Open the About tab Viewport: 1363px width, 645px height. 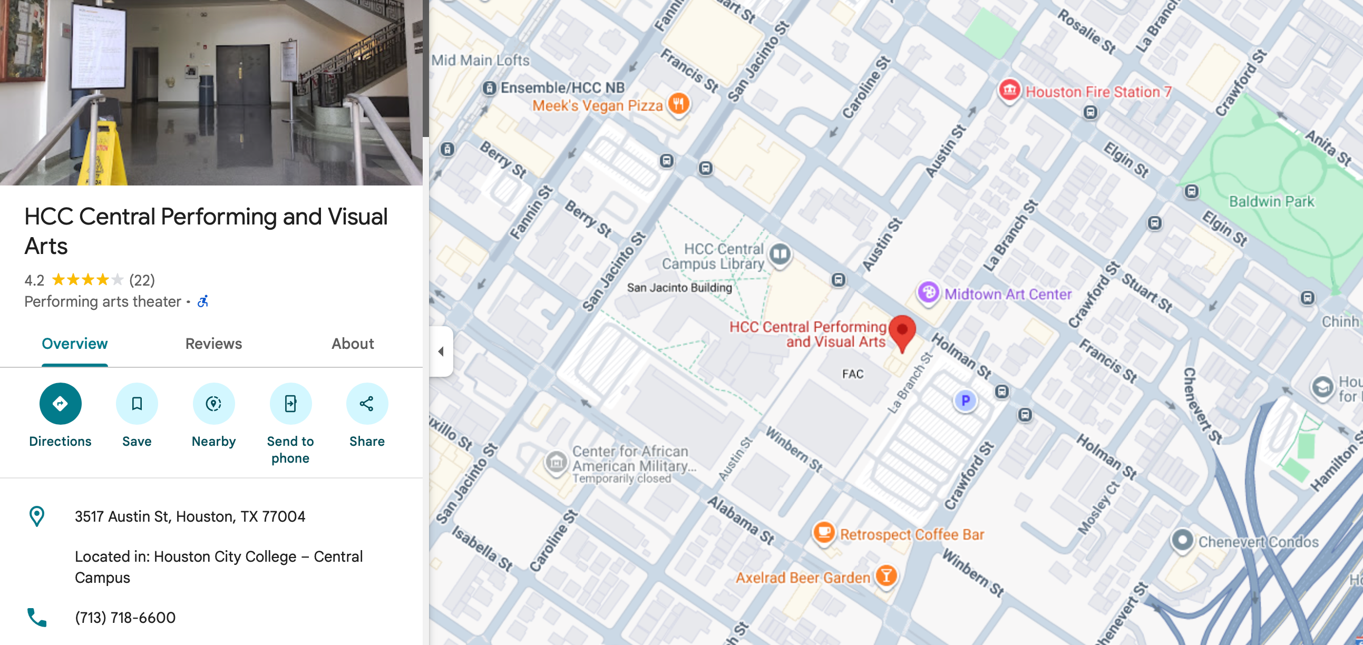coord(353,344)
